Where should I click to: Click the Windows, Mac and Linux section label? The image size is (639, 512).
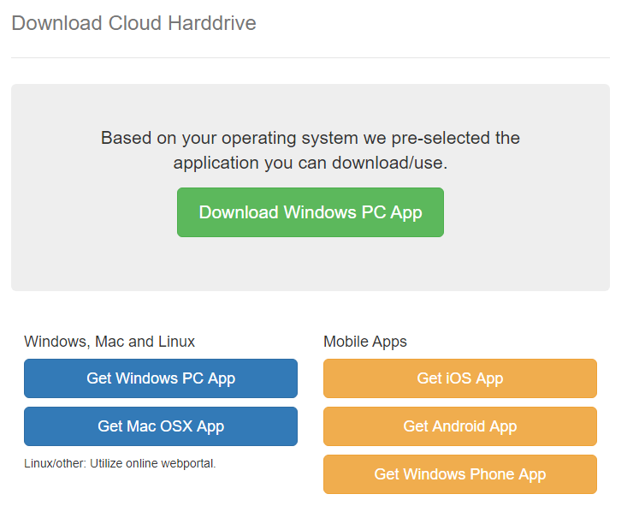(109, 342)
